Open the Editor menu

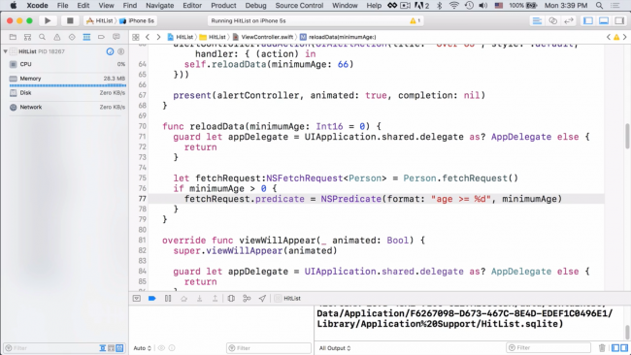point(192,5)
